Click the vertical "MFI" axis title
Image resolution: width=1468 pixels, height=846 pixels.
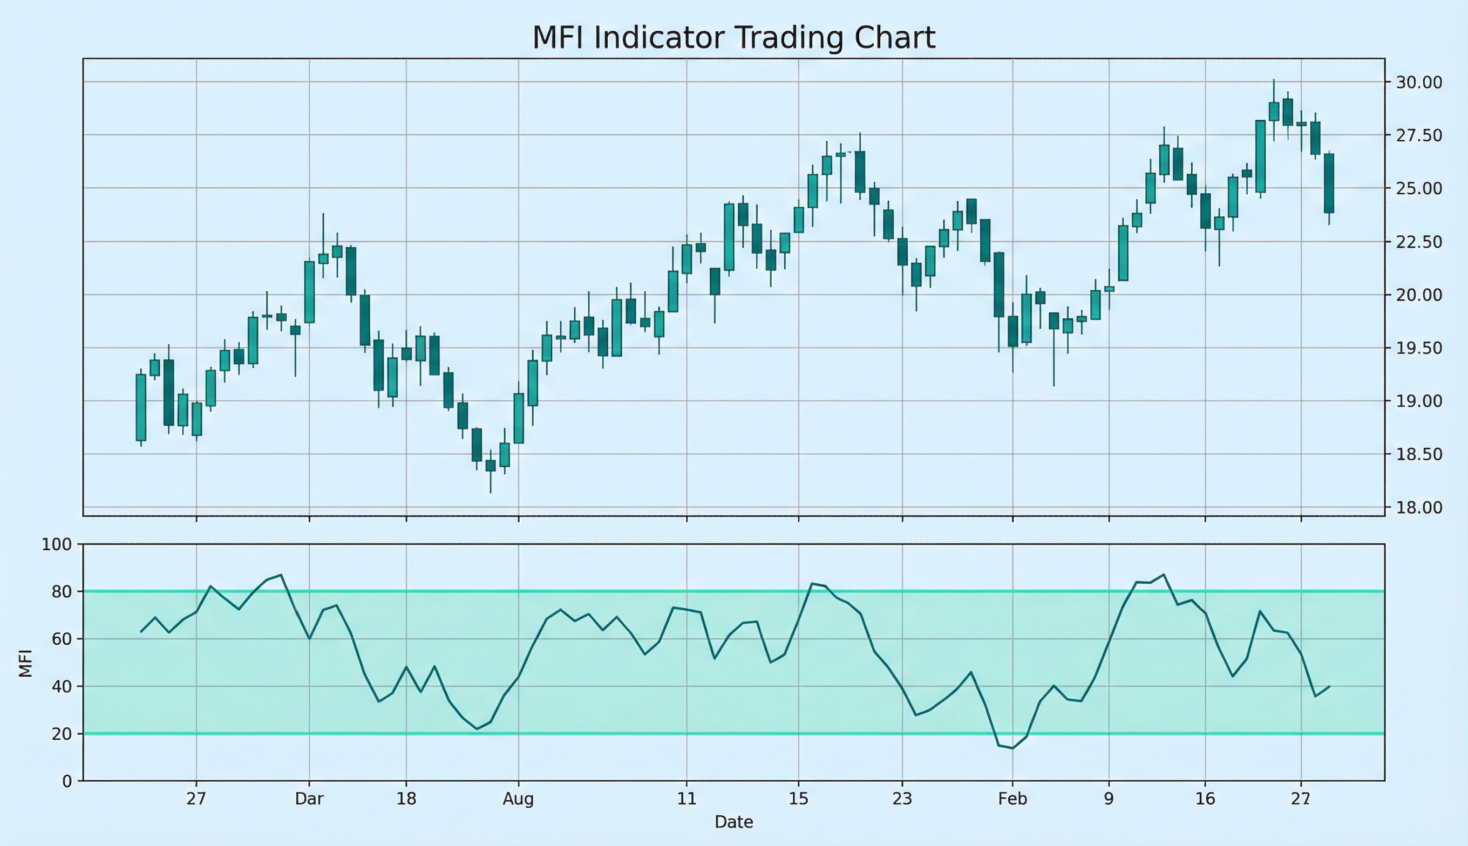click(x=25, y=663)
